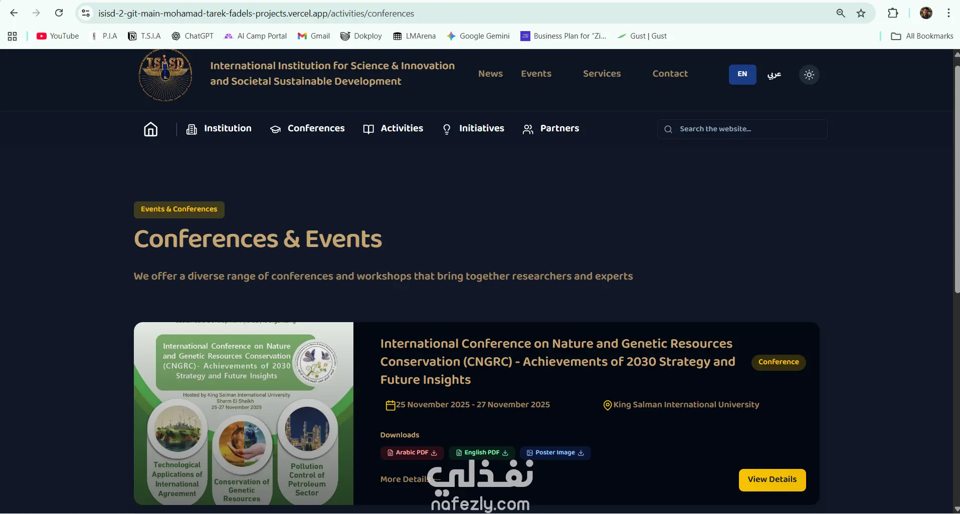
Task: Open the apps grid in bookmarks bar
Action: (13, 36)
